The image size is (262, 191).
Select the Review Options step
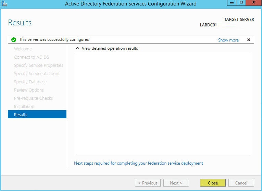29,90
